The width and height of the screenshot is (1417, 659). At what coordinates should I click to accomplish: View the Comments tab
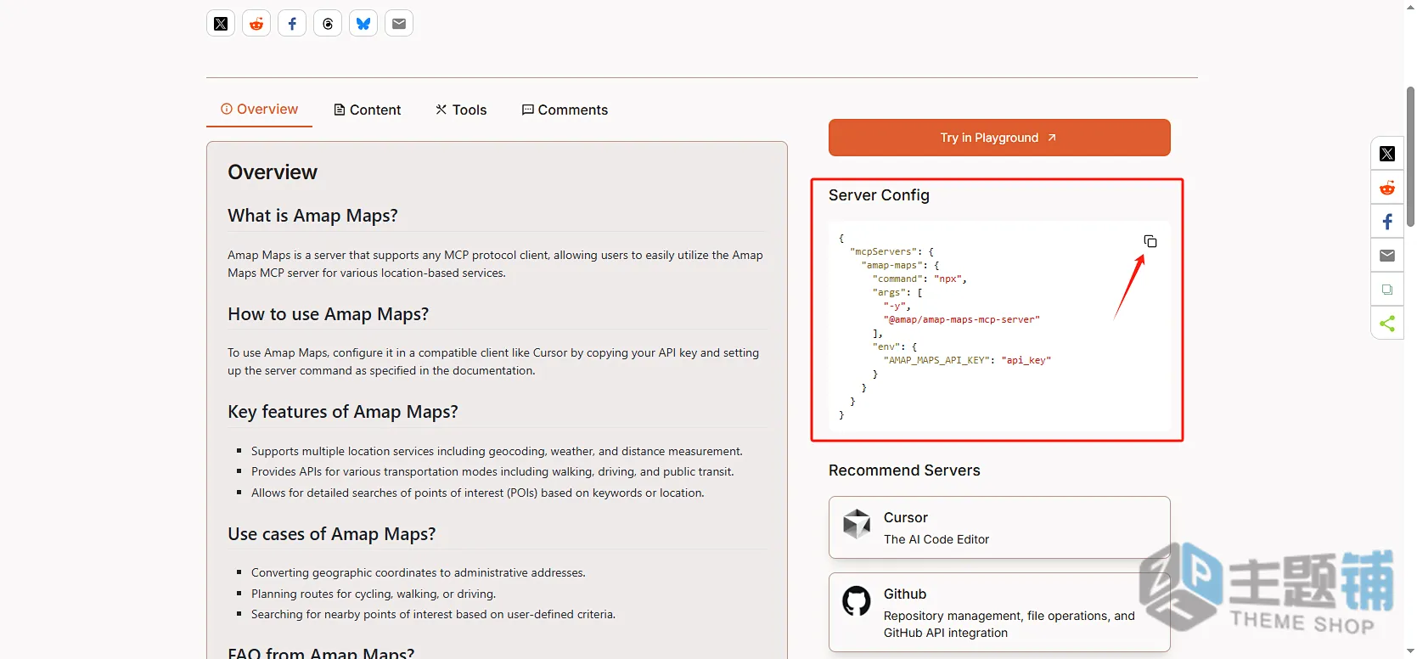[565, 110]
